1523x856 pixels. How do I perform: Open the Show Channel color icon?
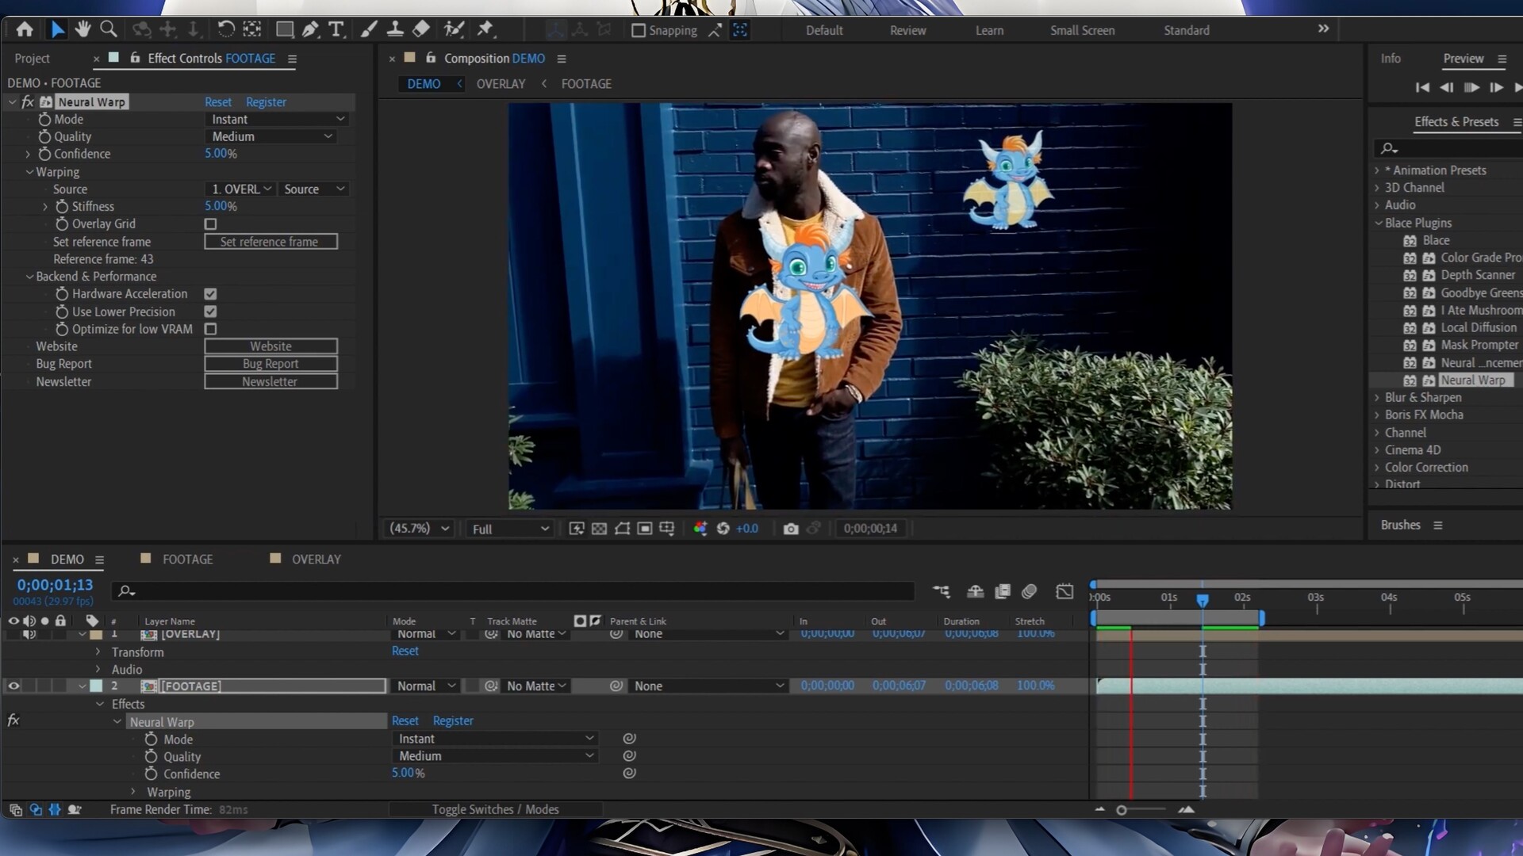[700, 529]
